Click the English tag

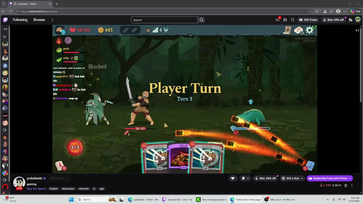coord(54,189)
